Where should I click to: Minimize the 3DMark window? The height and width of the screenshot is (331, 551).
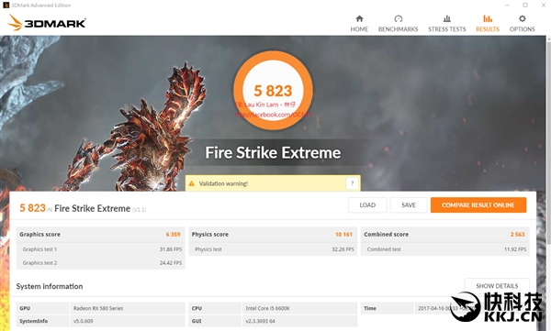[507, 5]
